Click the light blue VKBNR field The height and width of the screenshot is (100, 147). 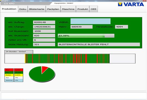point(90,21)
